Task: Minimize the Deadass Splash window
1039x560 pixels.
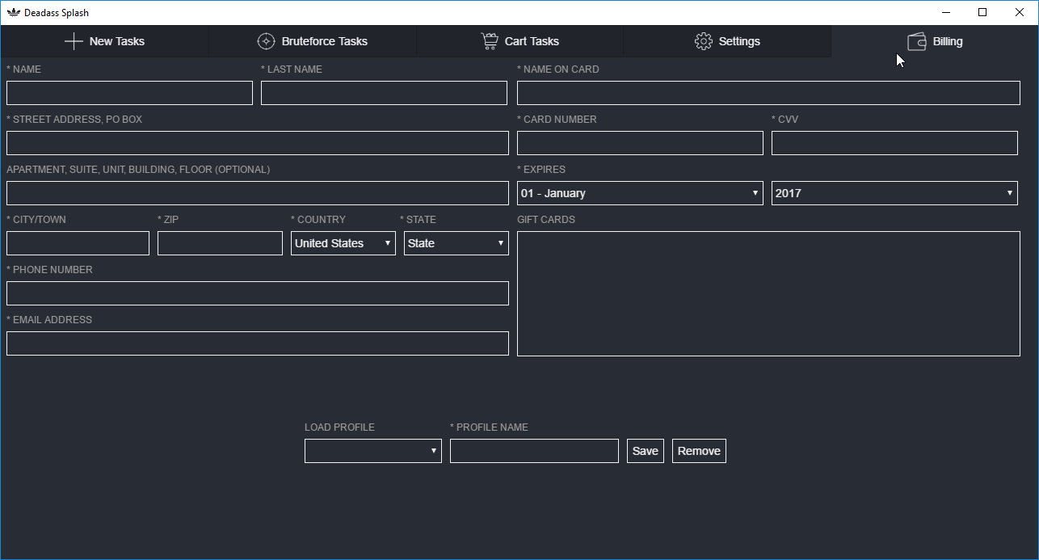Action: tap(945, 12)
